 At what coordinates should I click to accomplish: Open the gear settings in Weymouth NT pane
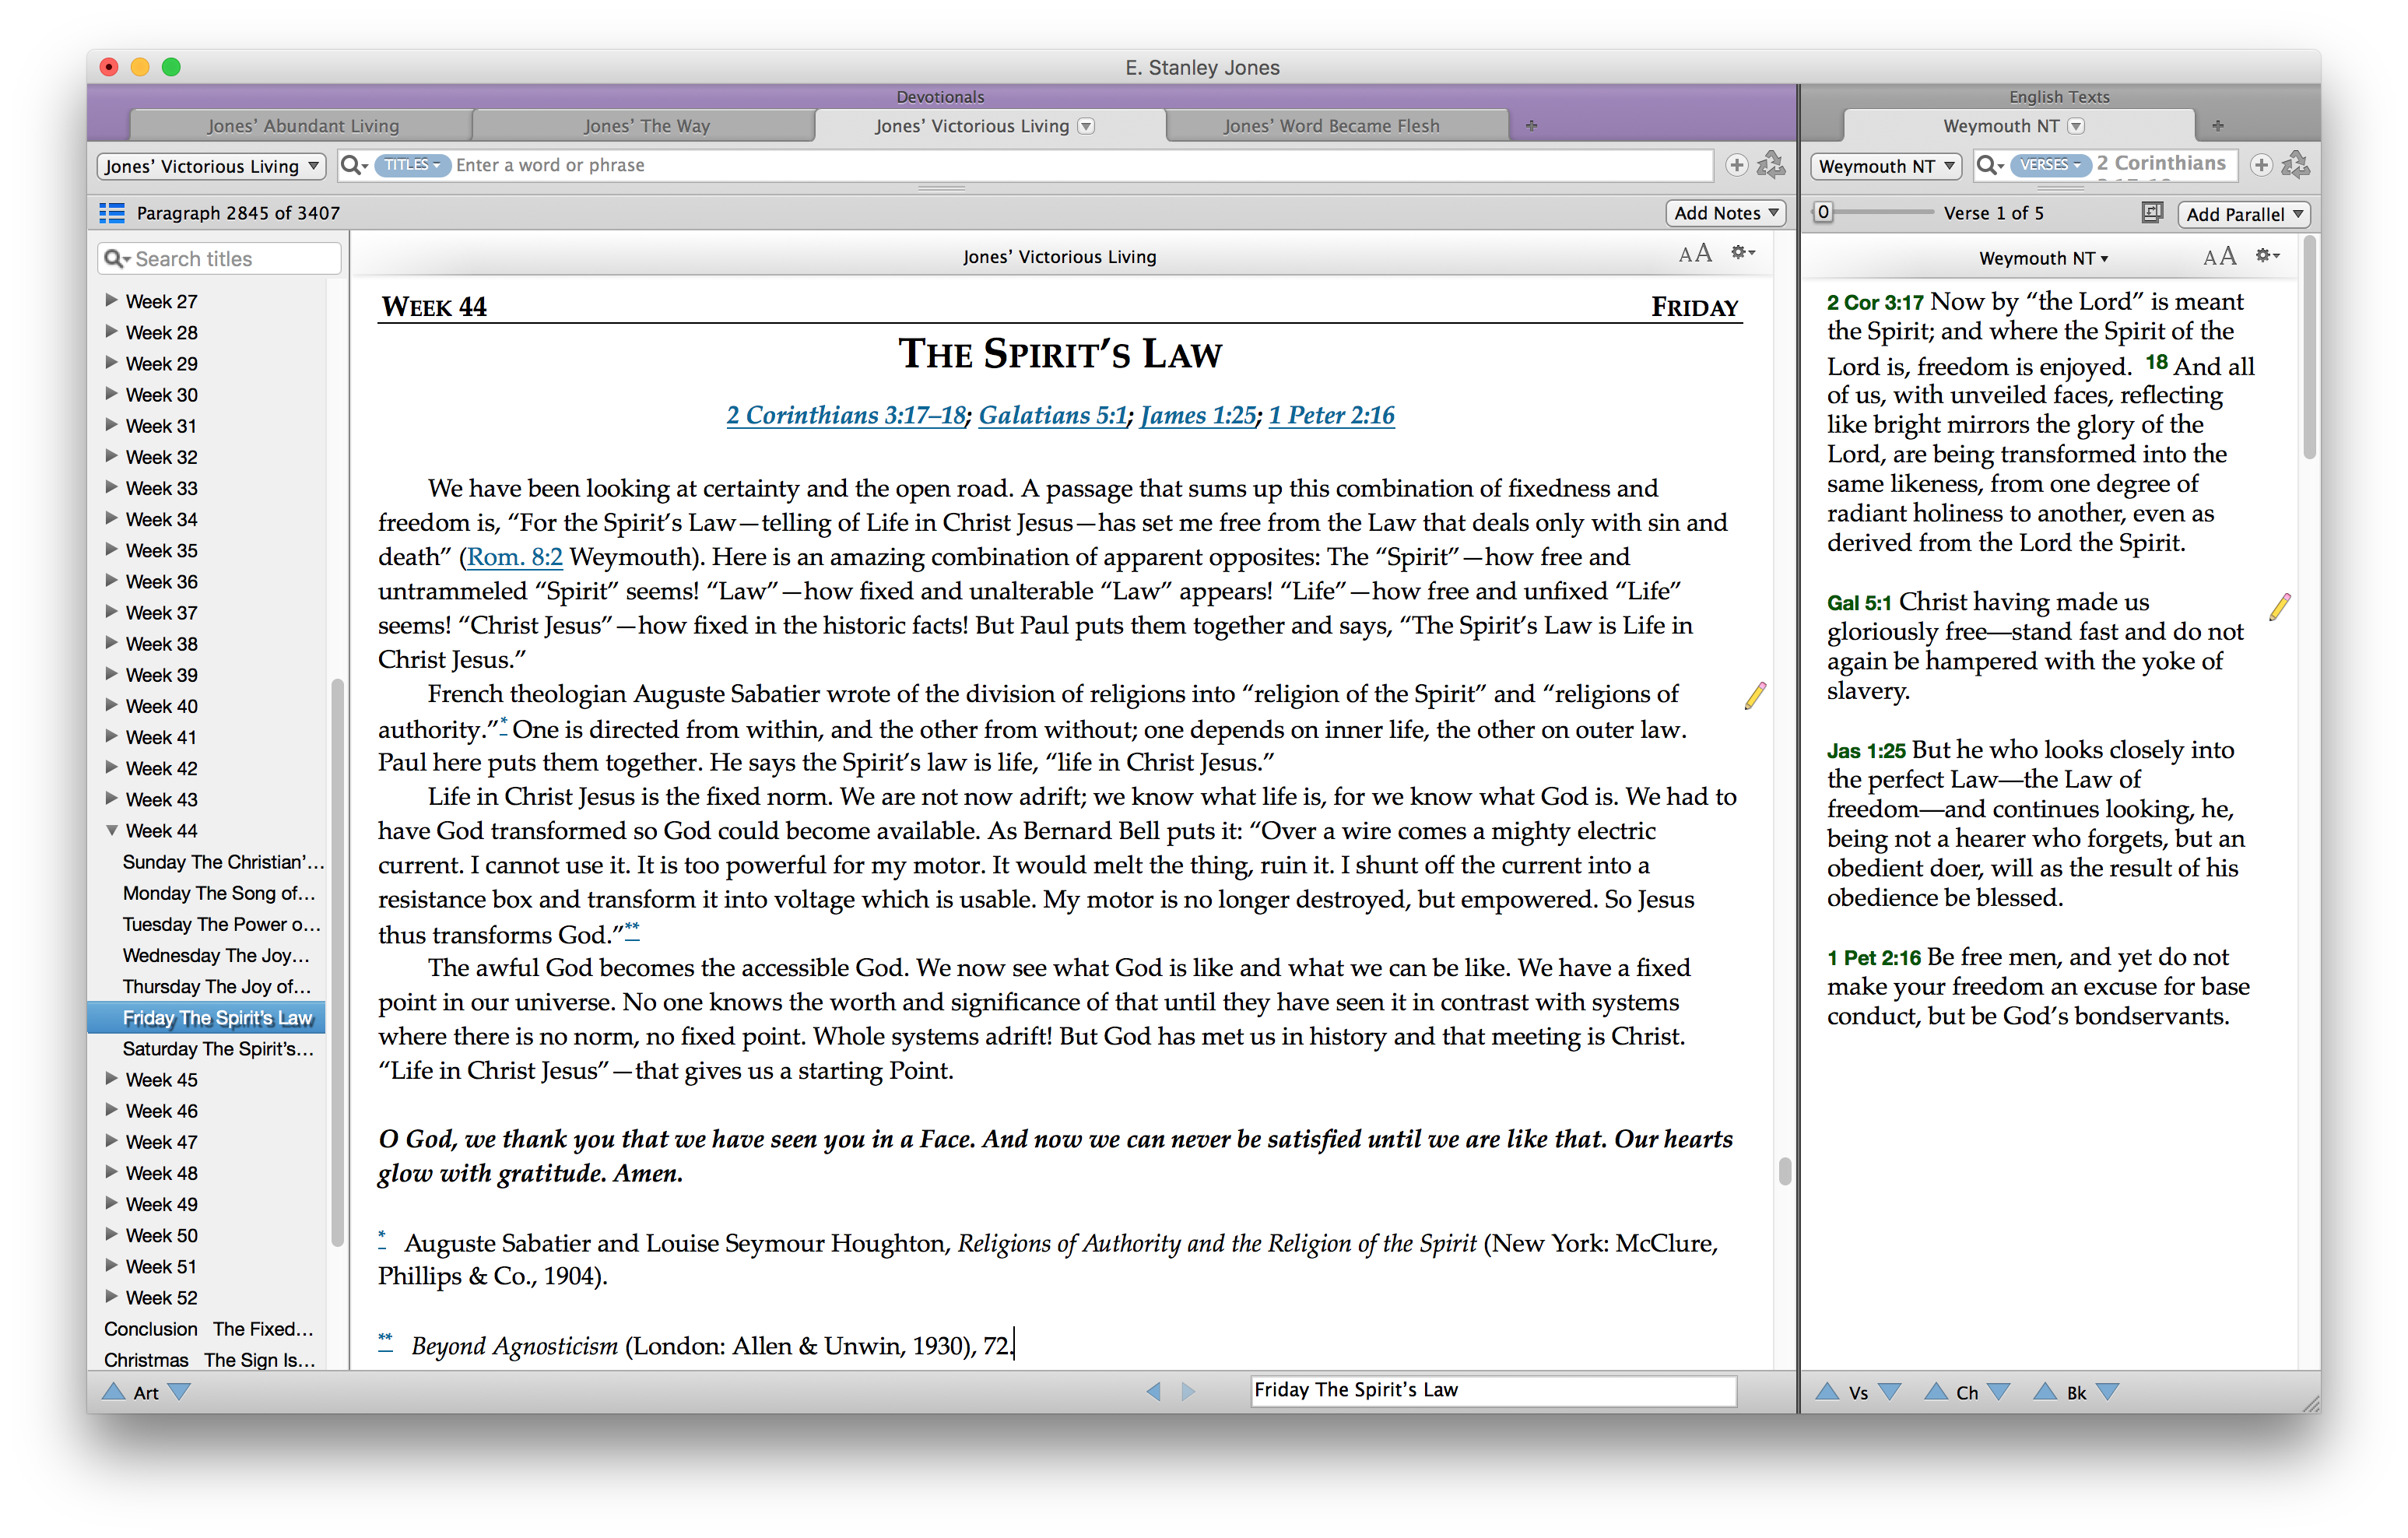tap(2267, 256)
